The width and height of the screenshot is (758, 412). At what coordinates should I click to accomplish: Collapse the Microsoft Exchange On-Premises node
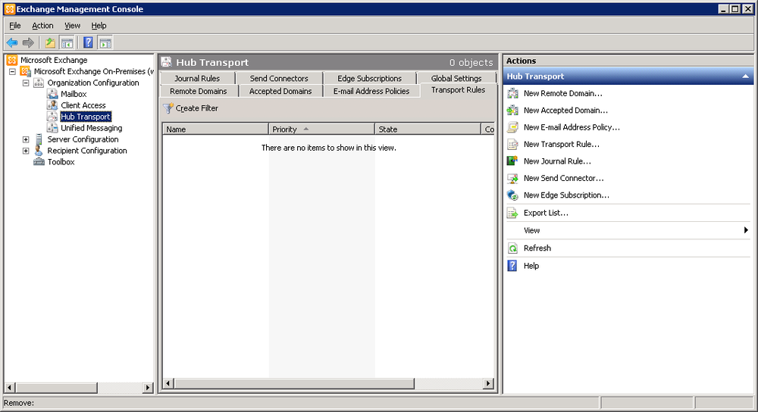click(13, 71)
